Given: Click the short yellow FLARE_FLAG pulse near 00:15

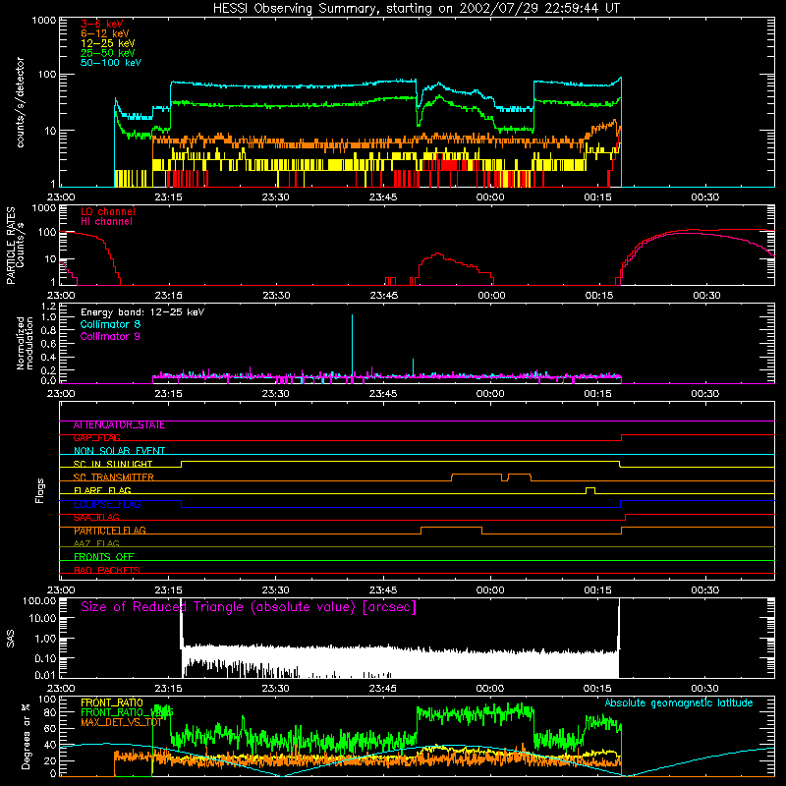Looking at the screenshot, I should (590, 490).
